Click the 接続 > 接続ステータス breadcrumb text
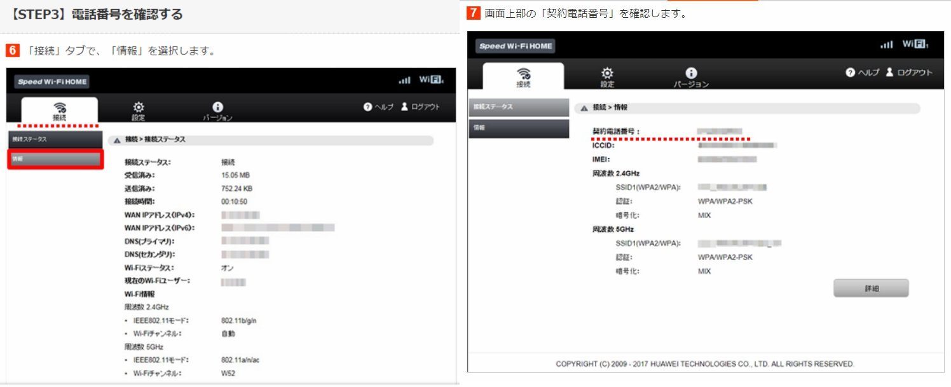This screenshot has width=951, height=387. tap(156, 140)
